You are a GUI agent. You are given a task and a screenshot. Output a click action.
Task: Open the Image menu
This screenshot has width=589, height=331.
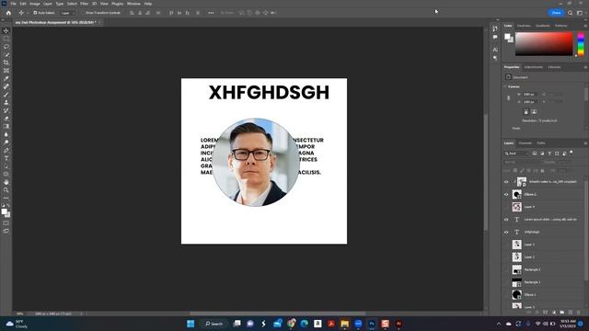[35, 4]
